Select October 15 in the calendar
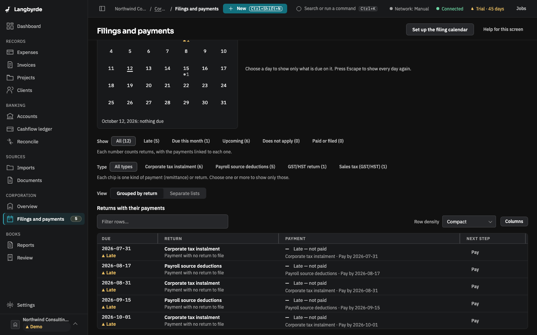This screenshot has width=537, height=335. click(x=186, y=70)
